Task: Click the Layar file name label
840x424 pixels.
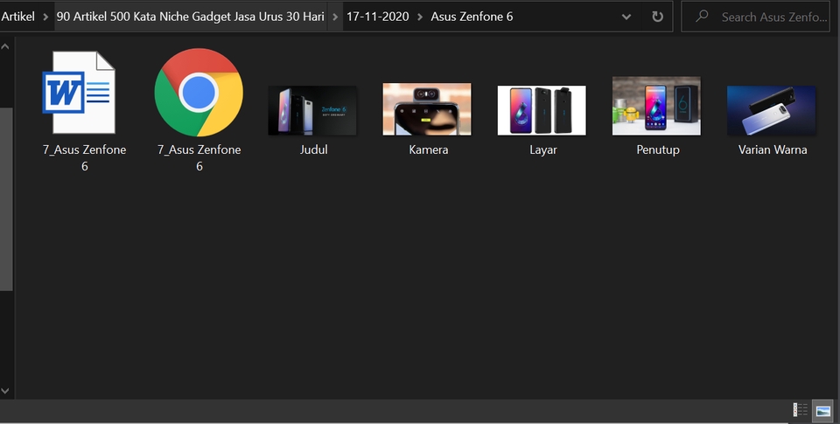Action: tap(543, 149)
